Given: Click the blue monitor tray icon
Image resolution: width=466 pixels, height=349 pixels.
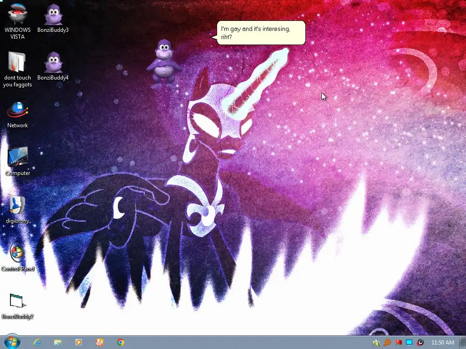Looking at the screenshot, I should (409, 343).
